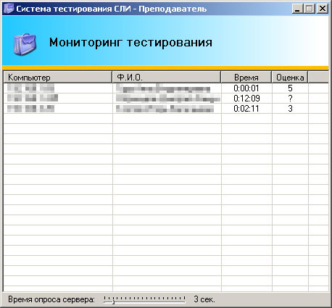The image size is (332, 308).
Task: Sort by the Компьютер column header
Action: [x=58, y=78]
